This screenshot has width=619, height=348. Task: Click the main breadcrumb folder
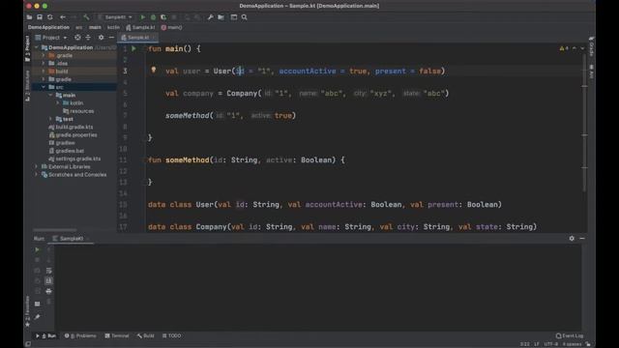coord(95,28)
